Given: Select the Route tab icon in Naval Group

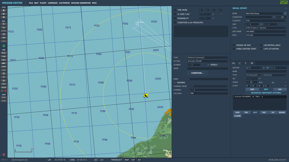Looking at the screenshot, I should tap(234, 63).
